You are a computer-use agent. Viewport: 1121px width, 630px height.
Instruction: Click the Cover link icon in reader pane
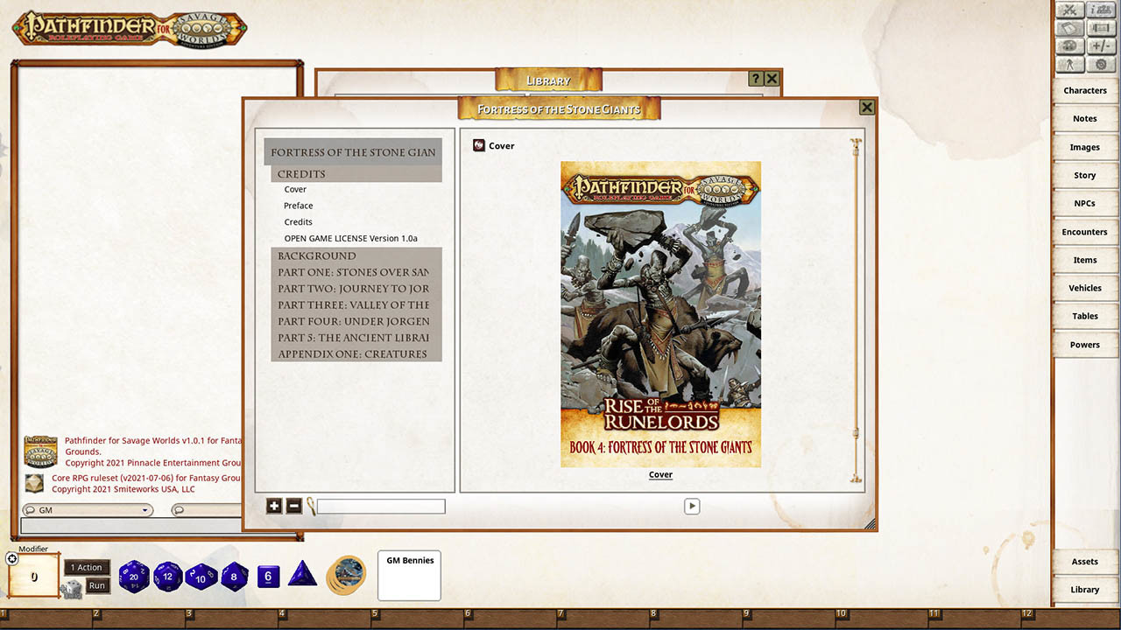pyautogui.click(x=479, y=145)
